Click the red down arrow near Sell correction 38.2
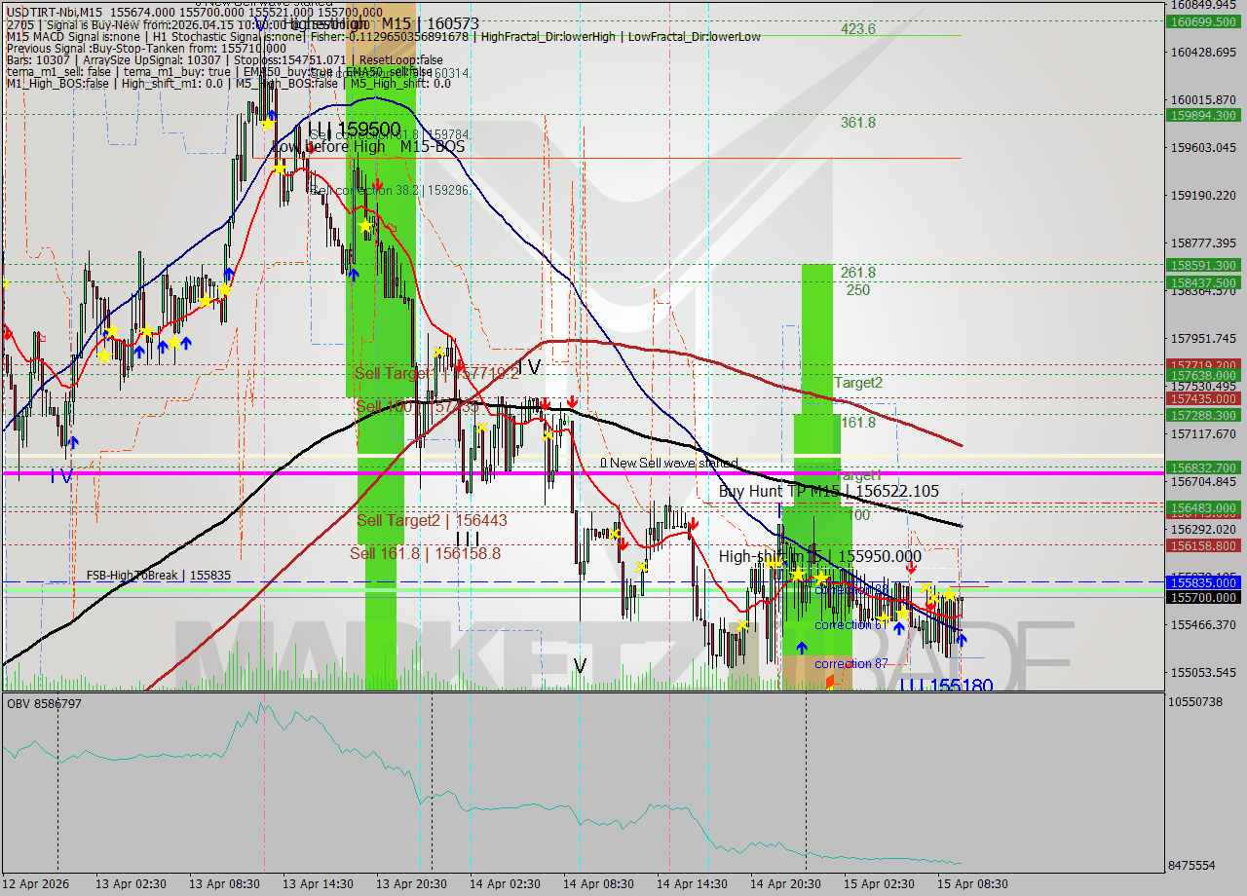 [x=378, y=185]
